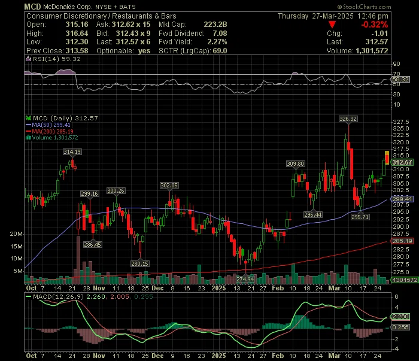Click the 59.32 RSI axis tag
Screen dimensions: 419x361
click(x=400, y=80)
